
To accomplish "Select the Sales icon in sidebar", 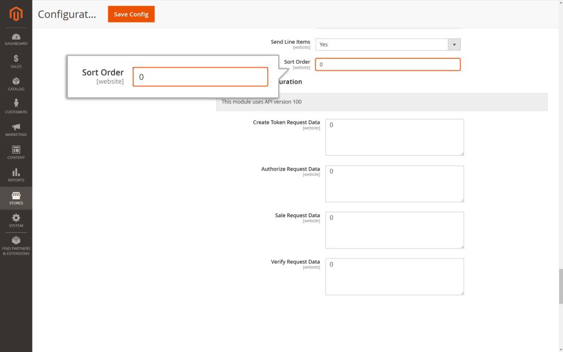I will (16, 61).
